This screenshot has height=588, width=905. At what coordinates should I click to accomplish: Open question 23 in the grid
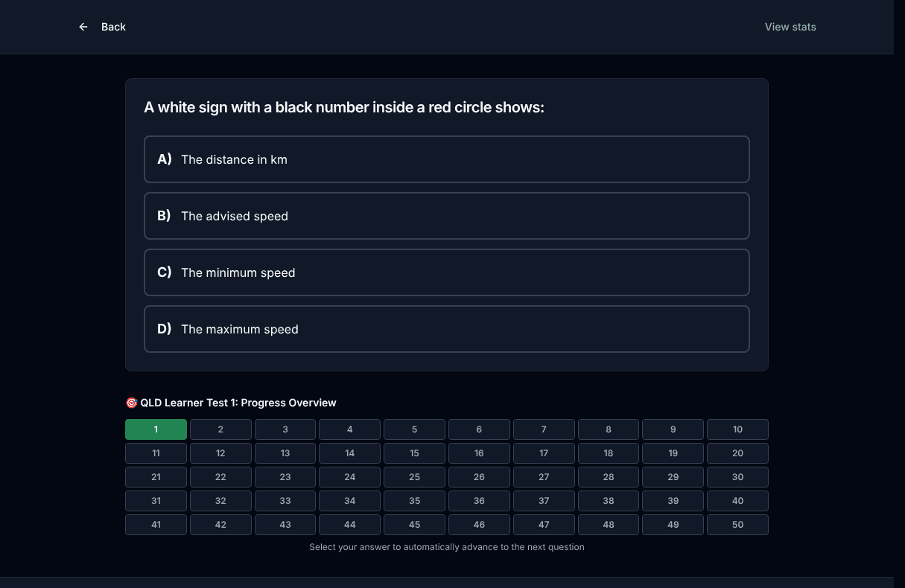click(285, 477)
